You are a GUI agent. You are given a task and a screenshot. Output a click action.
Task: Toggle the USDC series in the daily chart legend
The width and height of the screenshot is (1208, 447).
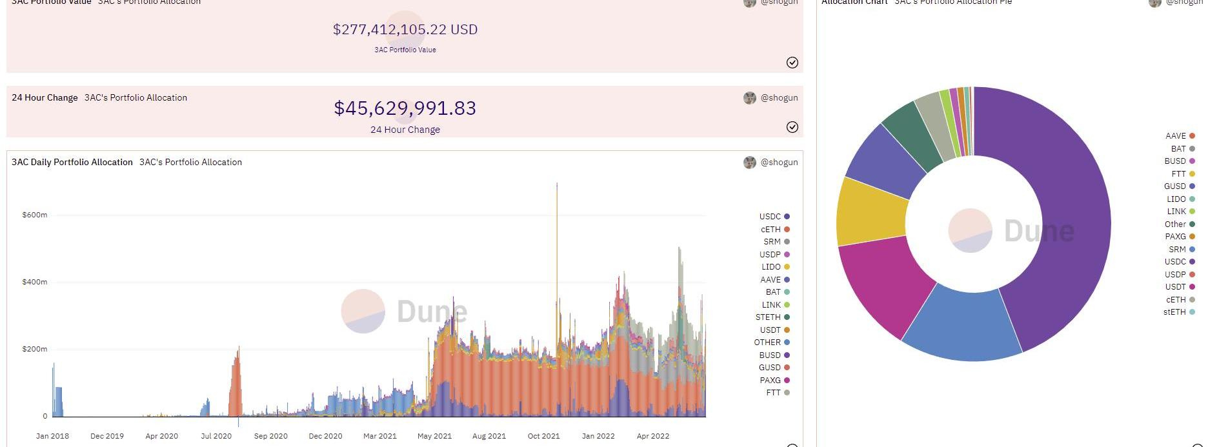(774, 217)
